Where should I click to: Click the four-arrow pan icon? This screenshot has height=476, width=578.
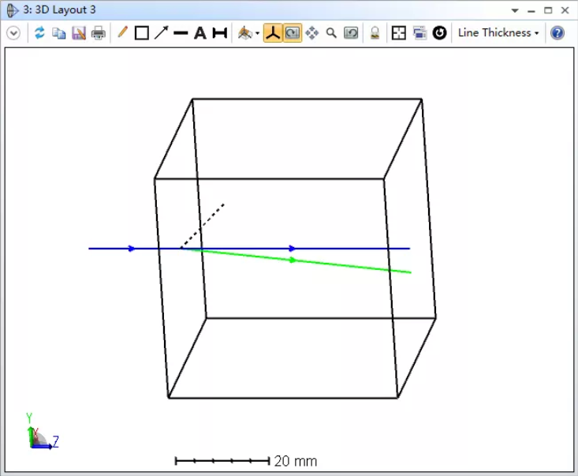312,33
